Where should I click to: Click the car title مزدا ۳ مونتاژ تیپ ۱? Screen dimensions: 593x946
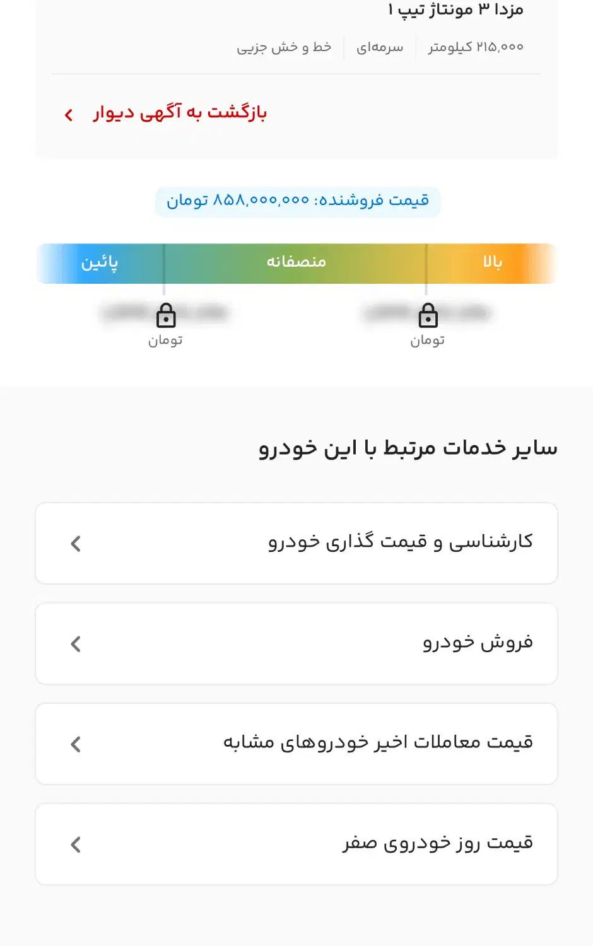pos(455,10)
